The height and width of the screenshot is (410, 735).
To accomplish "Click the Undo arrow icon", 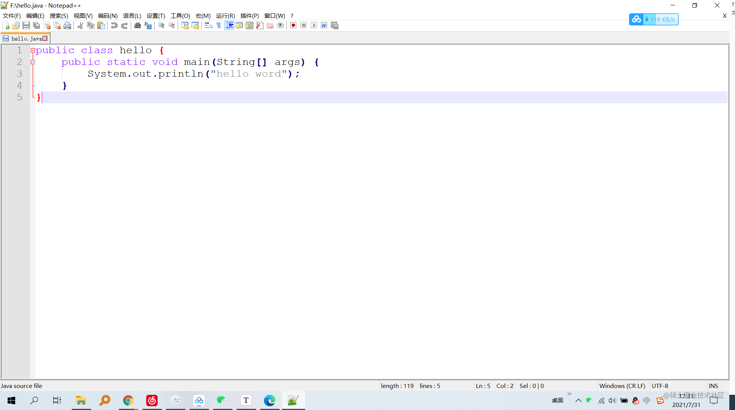I will [x=114, y=25].
